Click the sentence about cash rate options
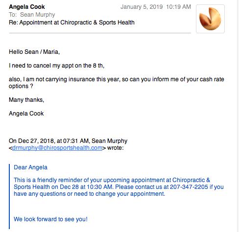239x232 pixels. [x=117, y=83]
